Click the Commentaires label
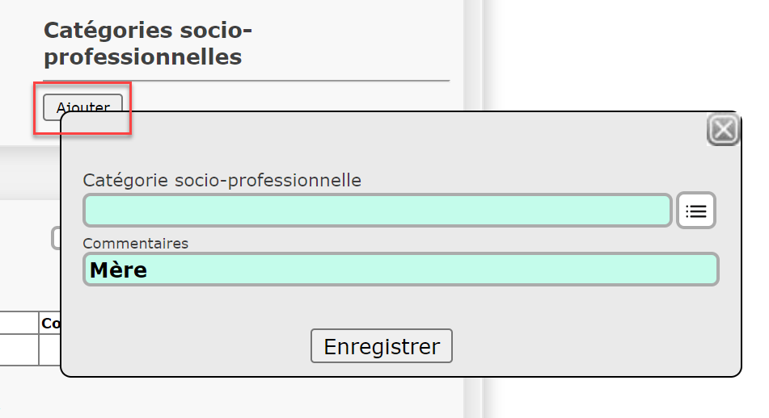The width and height of the screenshot is (769, 418). pos(135,243)
